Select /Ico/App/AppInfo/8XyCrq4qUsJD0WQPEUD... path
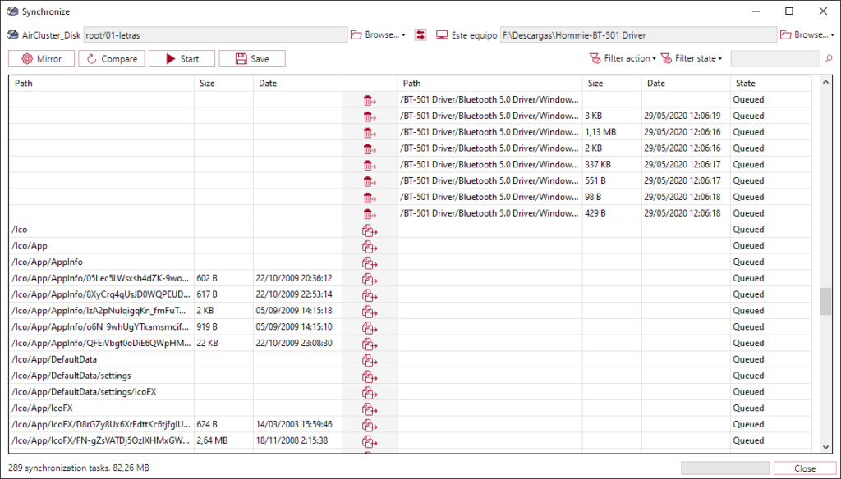841x479 pixels. [x=101, y=294]
